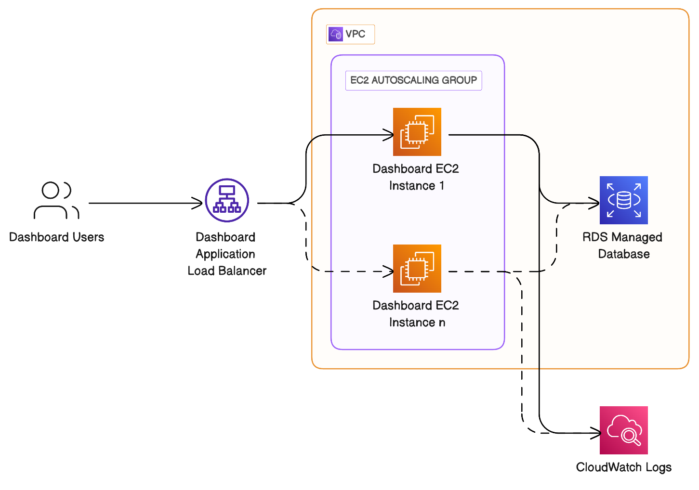Select the "RDS Managed Database" caption
Screen dimensions: 699x490
[x=623, y=245]
